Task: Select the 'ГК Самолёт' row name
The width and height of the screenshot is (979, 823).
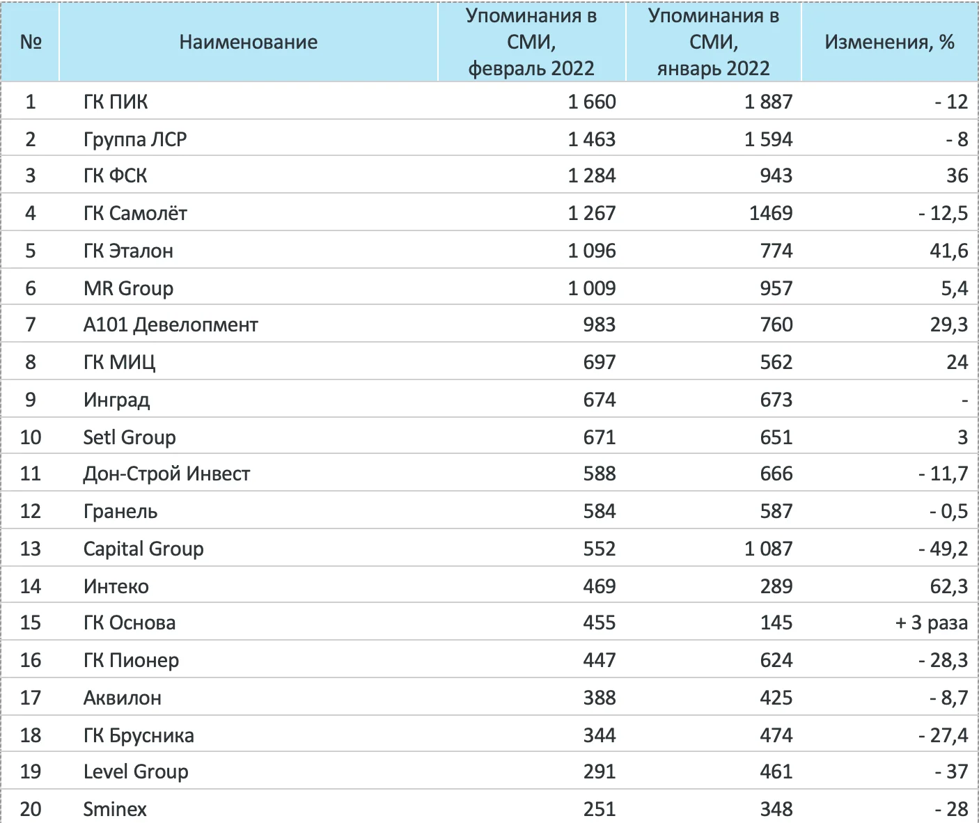Action: tap(135, 213)
